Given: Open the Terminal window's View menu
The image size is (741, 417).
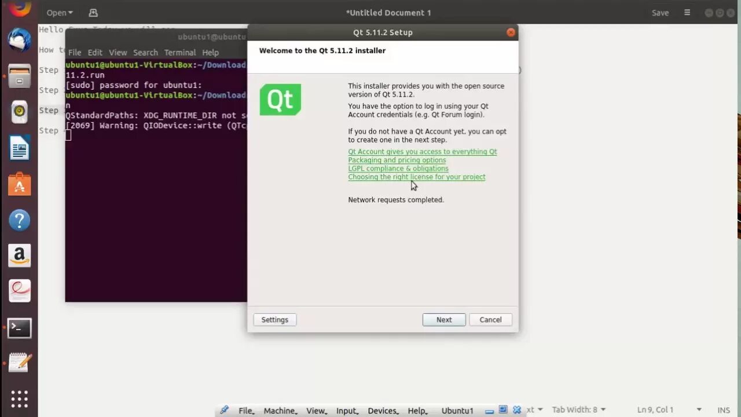Looking at the screenshot, I should tap(118, 53).
